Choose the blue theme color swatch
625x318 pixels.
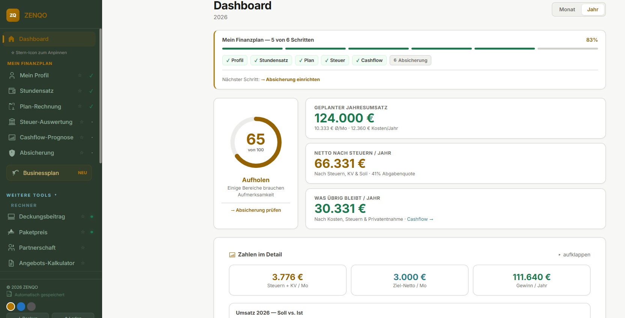21,307
